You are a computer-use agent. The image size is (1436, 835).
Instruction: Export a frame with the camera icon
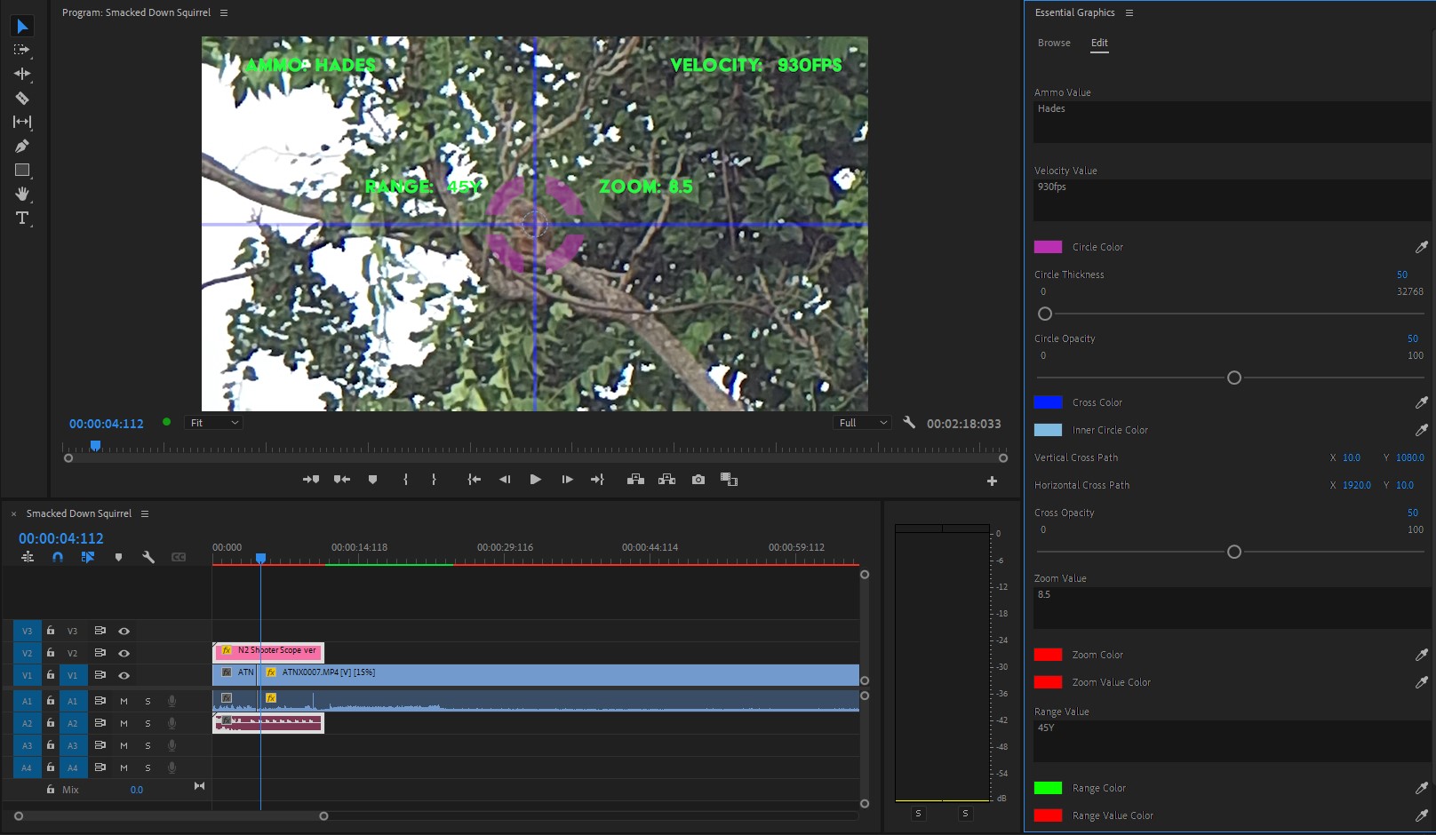click(x=698, y=480)
